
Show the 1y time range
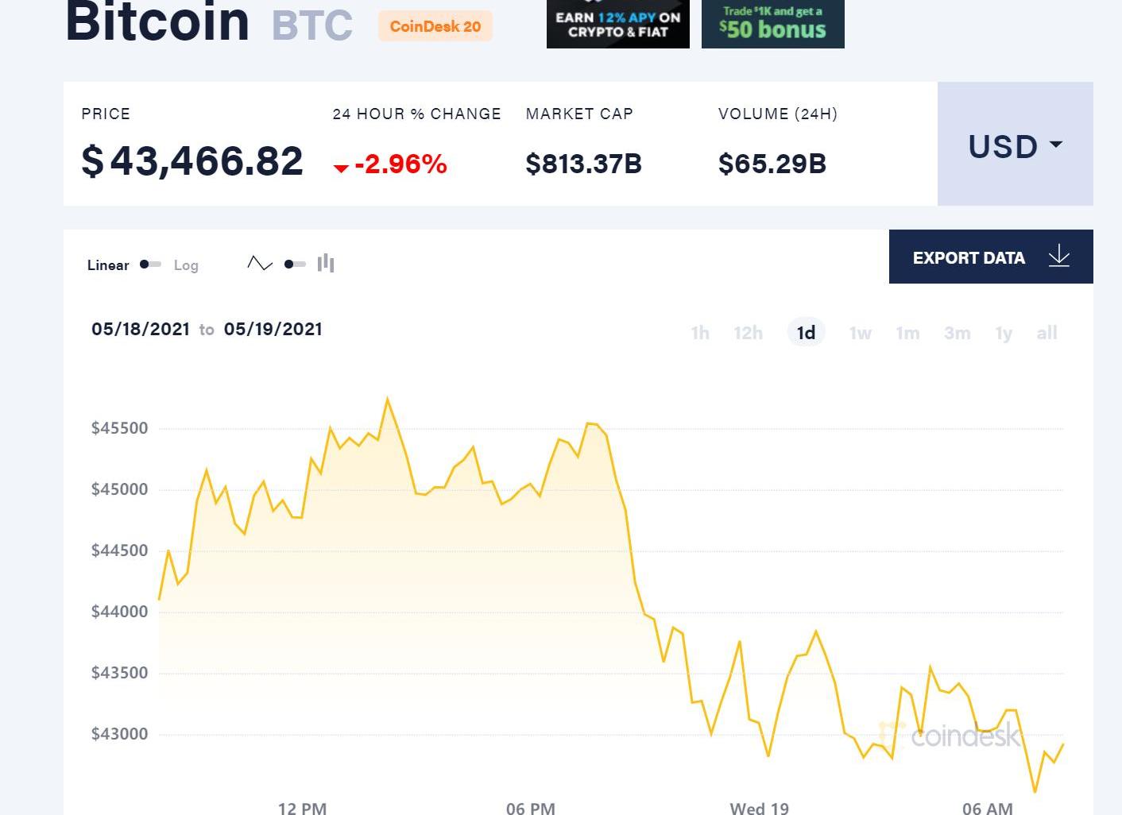tap(1004, 333)
